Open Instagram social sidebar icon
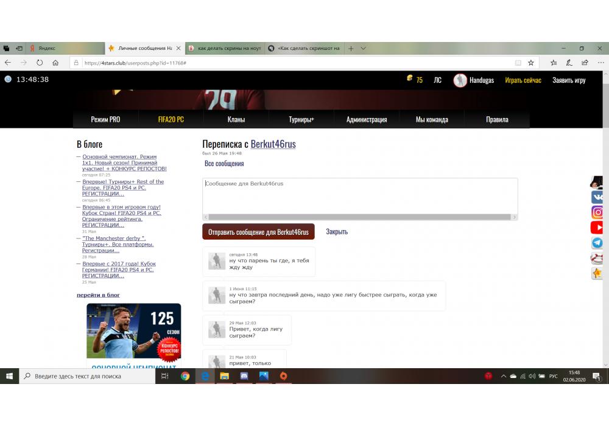Image resolution: width=609 pixels, height=426 pixels. pyautogui.click(x=597, y=212)
